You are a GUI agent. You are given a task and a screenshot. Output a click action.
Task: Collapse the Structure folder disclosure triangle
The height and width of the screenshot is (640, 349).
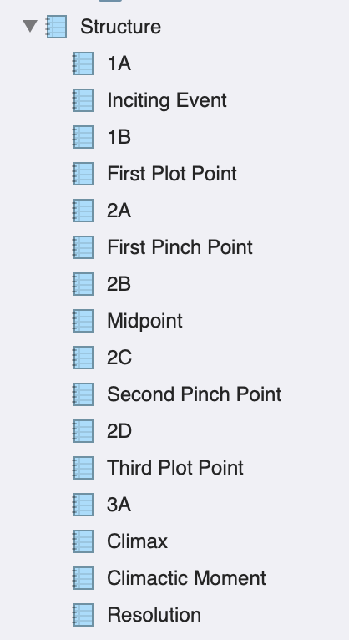[x=30, y=26]
